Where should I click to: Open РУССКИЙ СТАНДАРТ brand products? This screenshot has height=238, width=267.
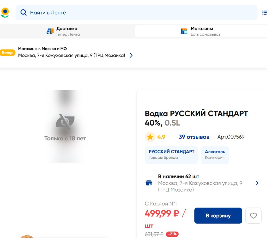171,155
